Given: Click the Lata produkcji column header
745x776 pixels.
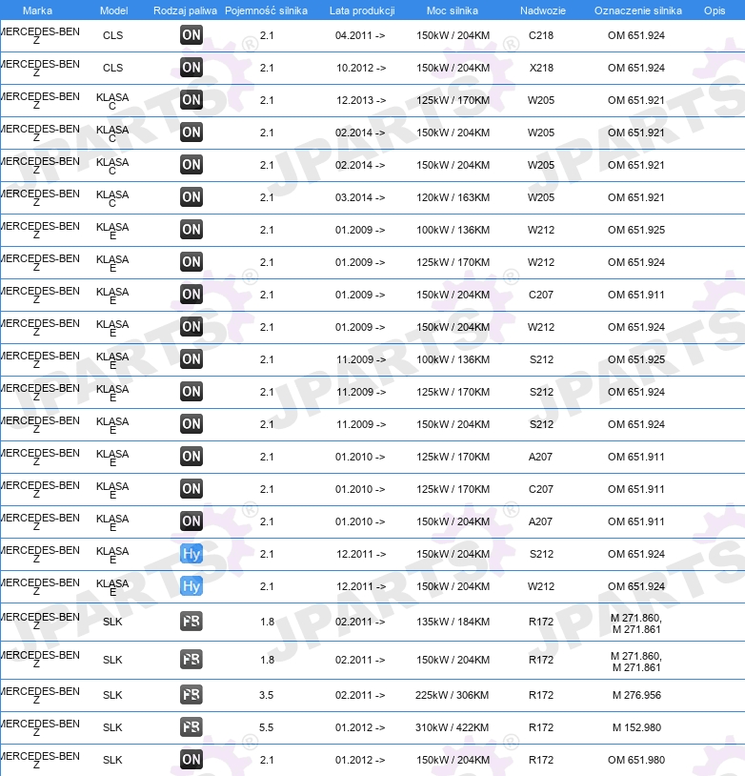Looking at the screenshot, I should (x=362, y=10).
